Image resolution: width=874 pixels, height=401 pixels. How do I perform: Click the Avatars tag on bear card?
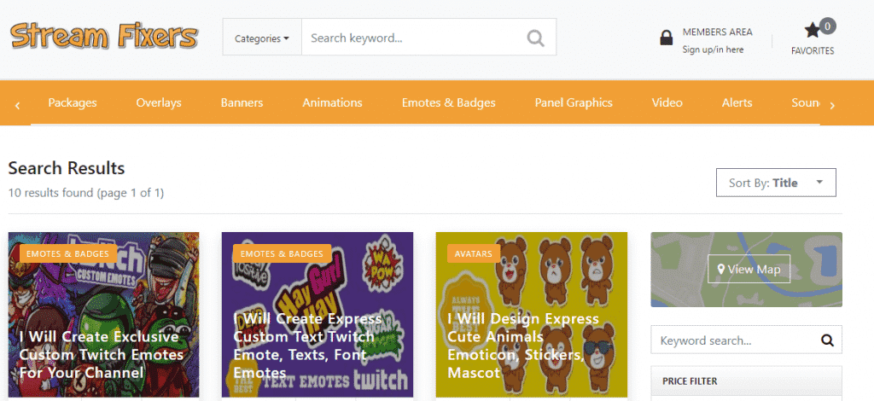473,254
